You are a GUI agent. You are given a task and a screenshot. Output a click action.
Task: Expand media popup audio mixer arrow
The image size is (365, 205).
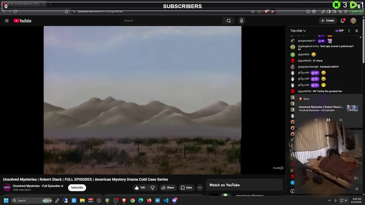coord(356,178)
